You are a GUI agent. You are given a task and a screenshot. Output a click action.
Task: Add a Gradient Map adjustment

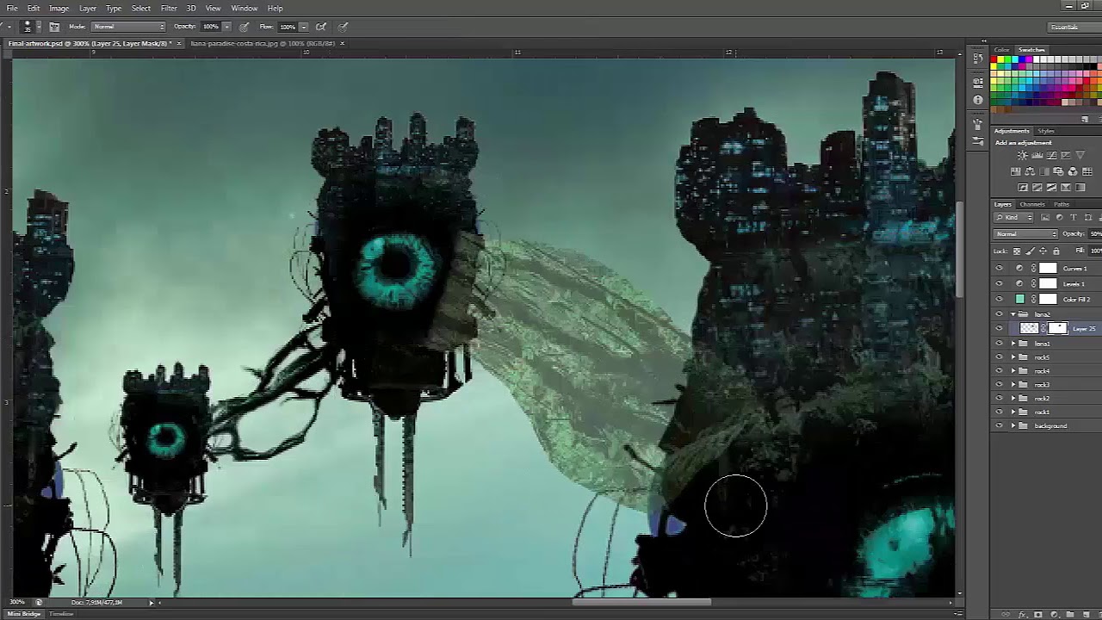coord(1080,187)
